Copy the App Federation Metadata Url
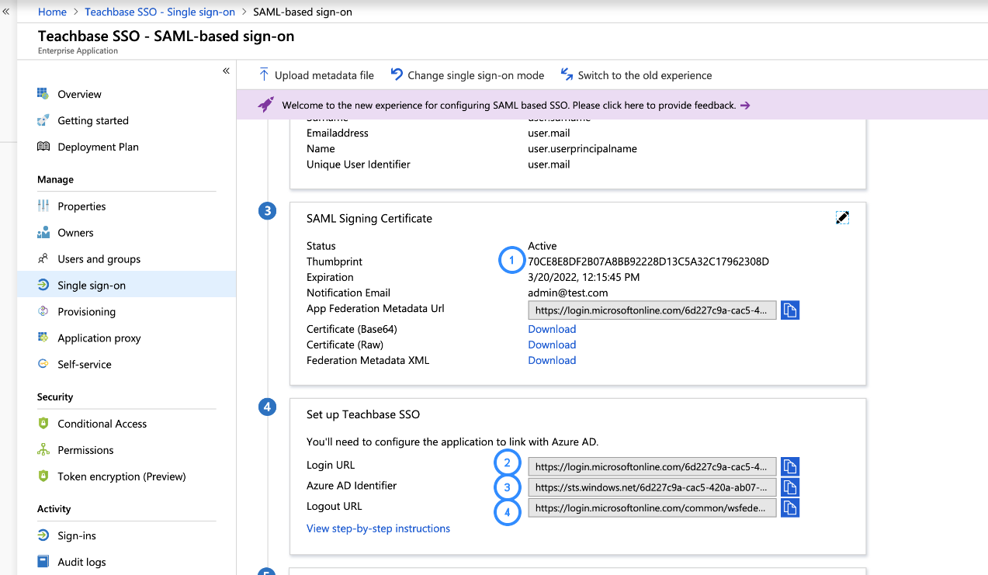The height and width of the screenshot is (575, 988). [790, 310]
